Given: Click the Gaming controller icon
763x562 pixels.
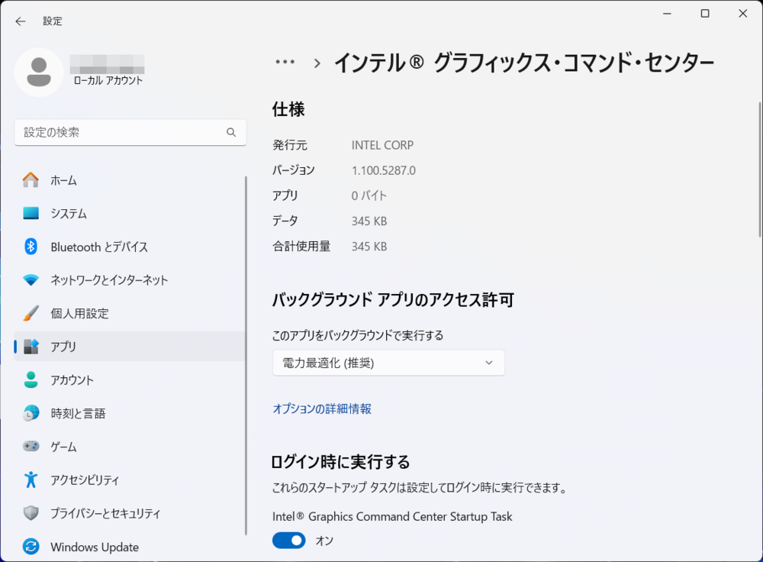Looking at the screenshot, I should coord(31,447).
